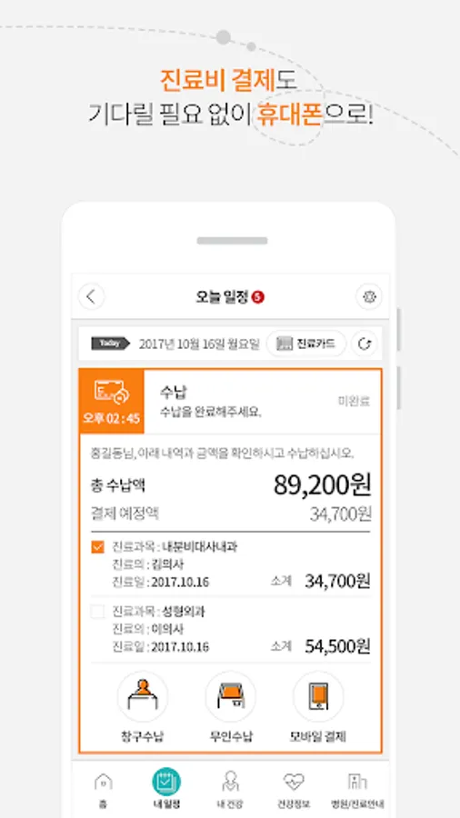Screen dimensions: 460x818
Task: Go to the 홈 home tab
Action: (103, 789)
